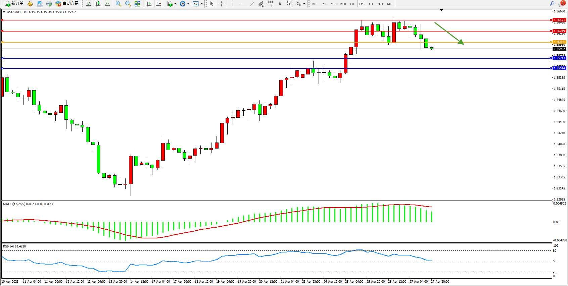The image size is (568, 286).
Task: Enable chart auto scroll to latest bar
Action: [x=149, y=4]
